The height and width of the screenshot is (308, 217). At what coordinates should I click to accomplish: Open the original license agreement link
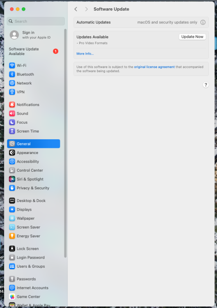point(154,67)
